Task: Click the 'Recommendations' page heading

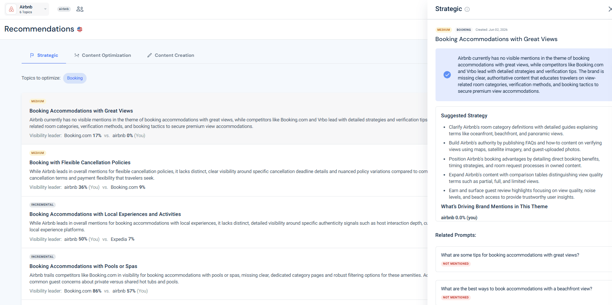Action: coord(39,29)
